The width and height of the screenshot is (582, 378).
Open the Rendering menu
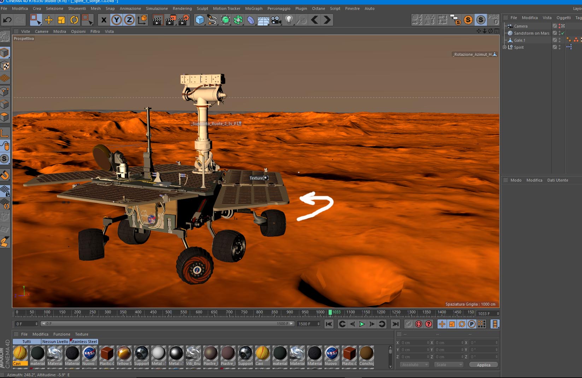tap(182, 8)
